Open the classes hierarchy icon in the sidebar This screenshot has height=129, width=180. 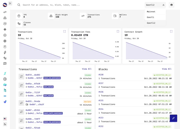(x=5, y=58)
